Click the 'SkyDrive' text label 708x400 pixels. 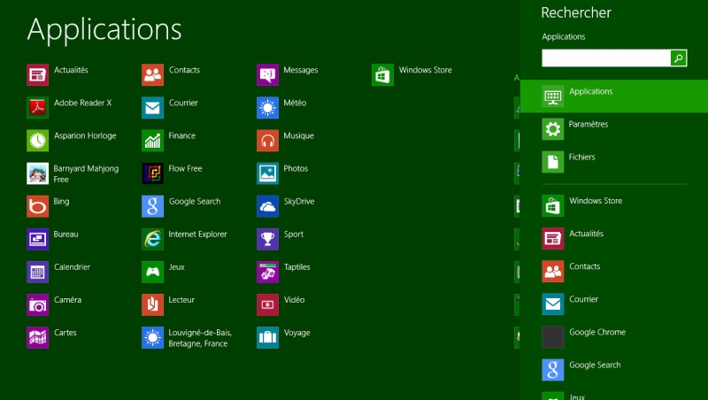pos(299,202)
